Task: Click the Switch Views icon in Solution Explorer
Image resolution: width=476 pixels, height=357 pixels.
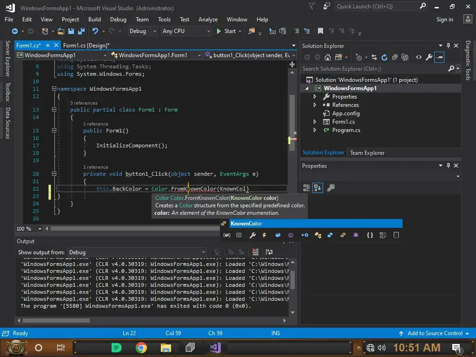Action: 338,57
